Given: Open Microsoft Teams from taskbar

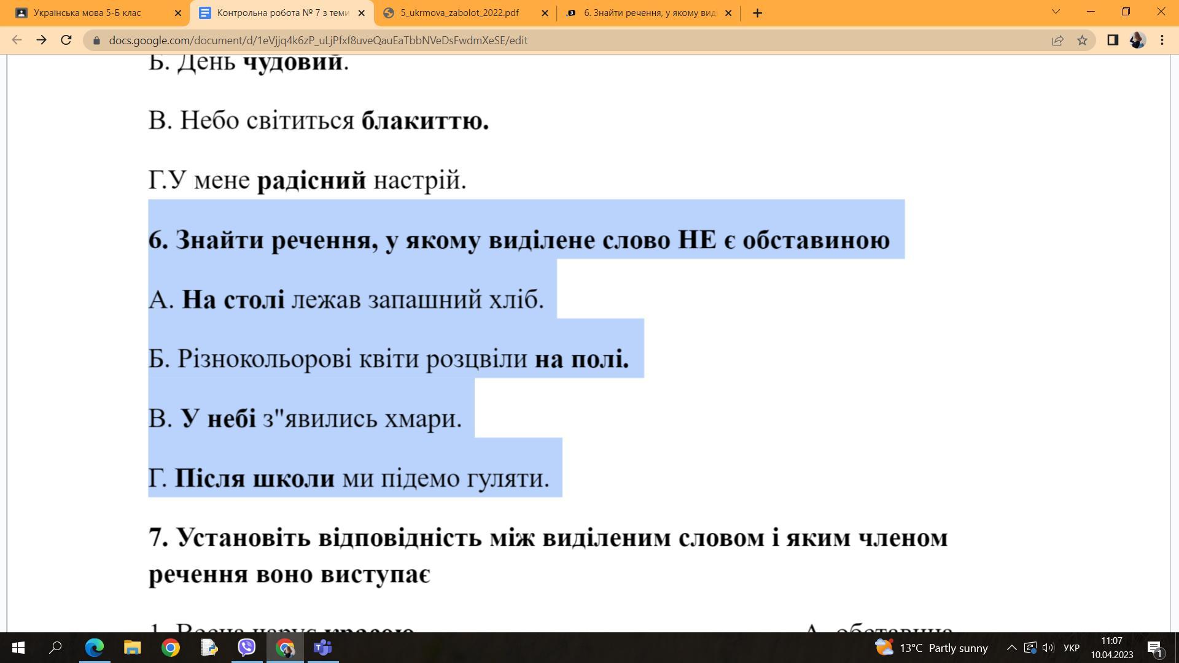Looking at the screenshot, I should pos(323,648).
